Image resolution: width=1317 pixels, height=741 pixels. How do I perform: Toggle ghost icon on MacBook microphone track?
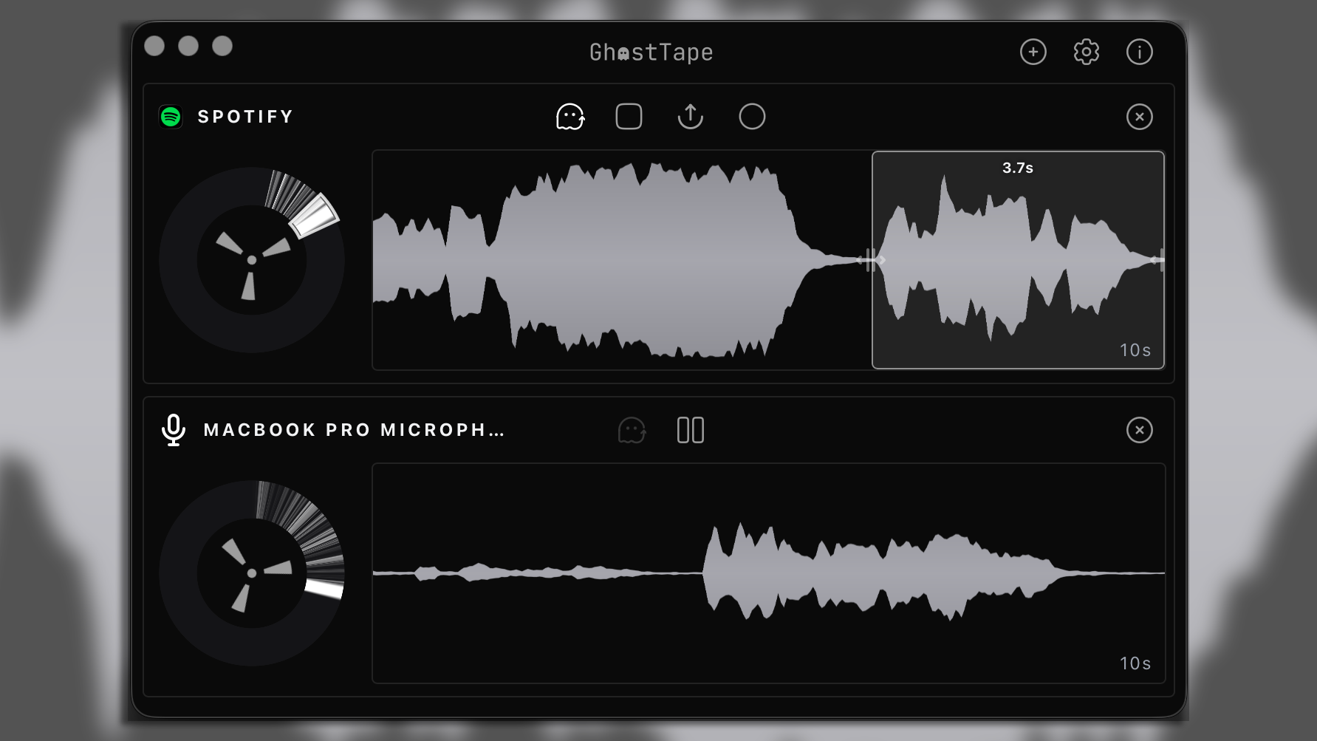632,430
